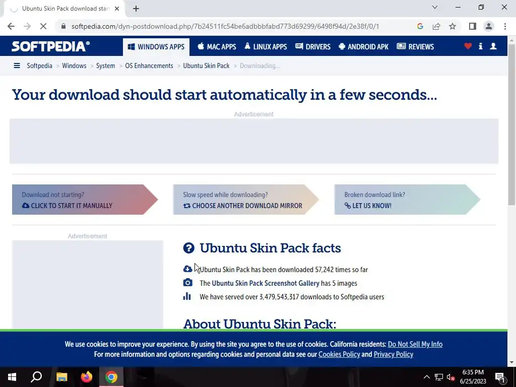516x387 pixels.
Task: Toggle the browser side panel
Action: click(x=473, y=26)
